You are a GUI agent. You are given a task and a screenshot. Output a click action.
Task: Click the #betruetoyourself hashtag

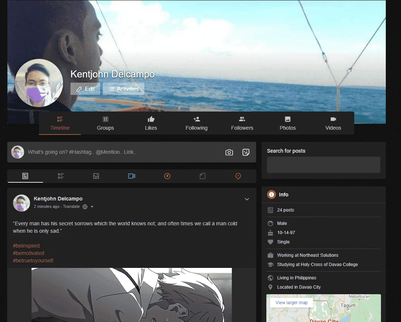point(33,260)
